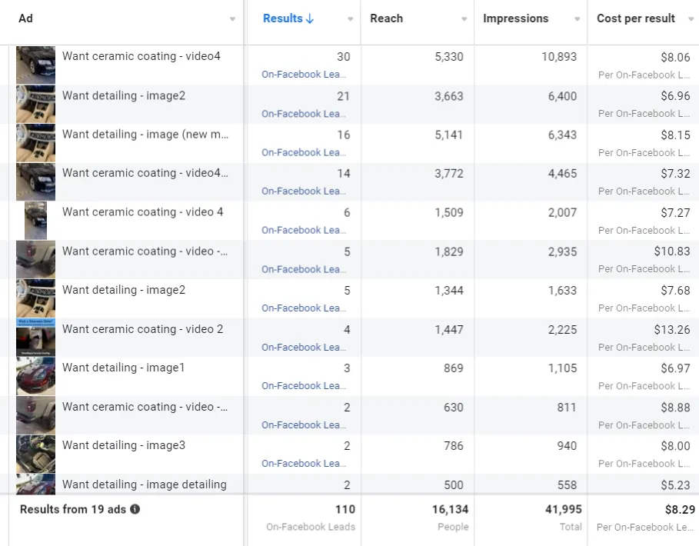The height and width of the screenshot is (546, 699).
Task: Click On-Facebook Leads link under 21 results
Action: pyautogui.click(x=304, y=114)
